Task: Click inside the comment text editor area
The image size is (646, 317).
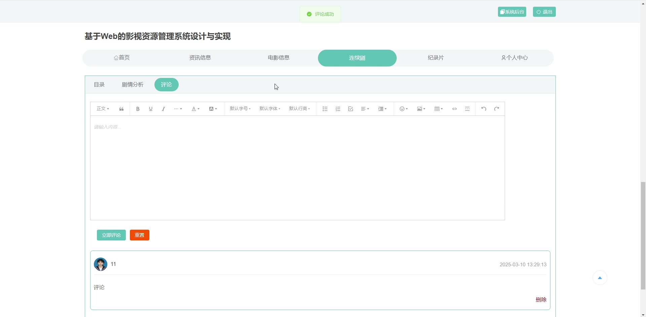Action: pos(297,168)
